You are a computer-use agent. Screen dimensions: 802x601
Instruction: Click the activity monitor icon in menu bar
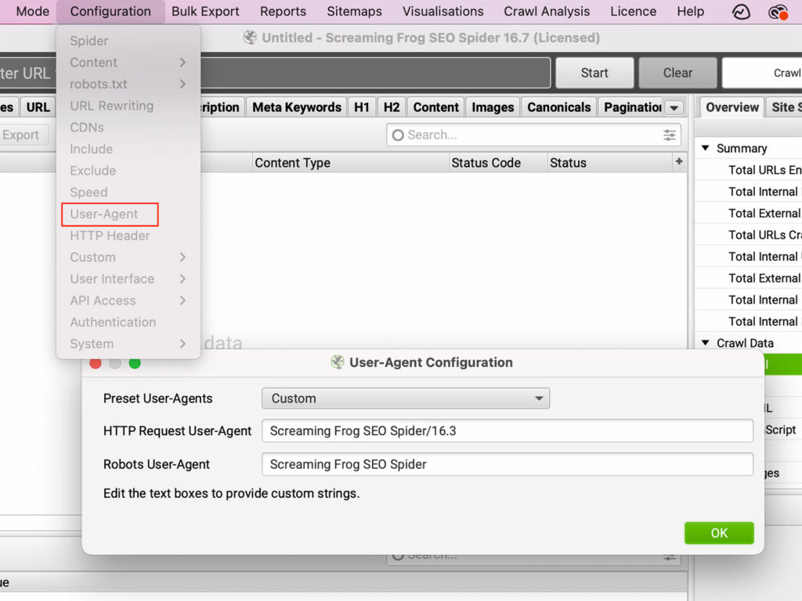(x=741, y=12)
